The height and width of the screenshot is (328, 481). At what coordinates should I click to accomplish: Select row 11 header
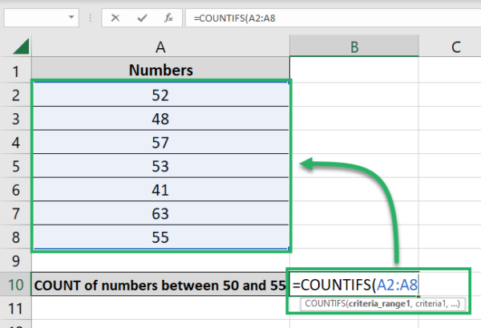(x=16, y=308)
